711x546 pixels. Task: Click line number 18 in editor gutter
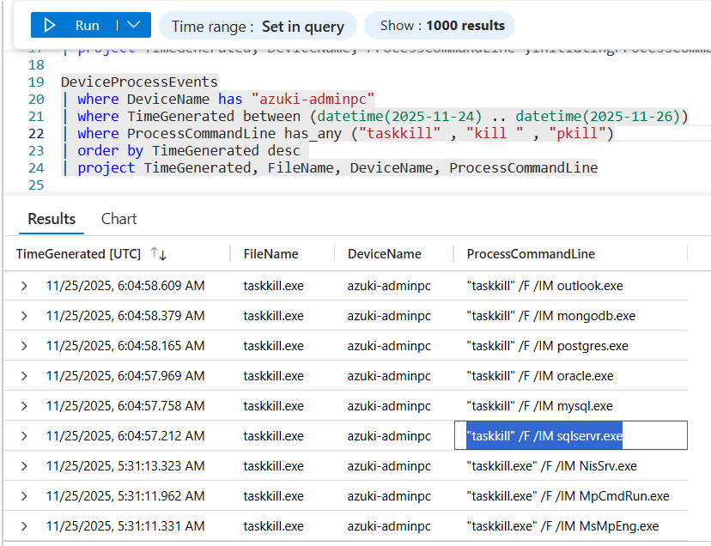pos(36,65)
